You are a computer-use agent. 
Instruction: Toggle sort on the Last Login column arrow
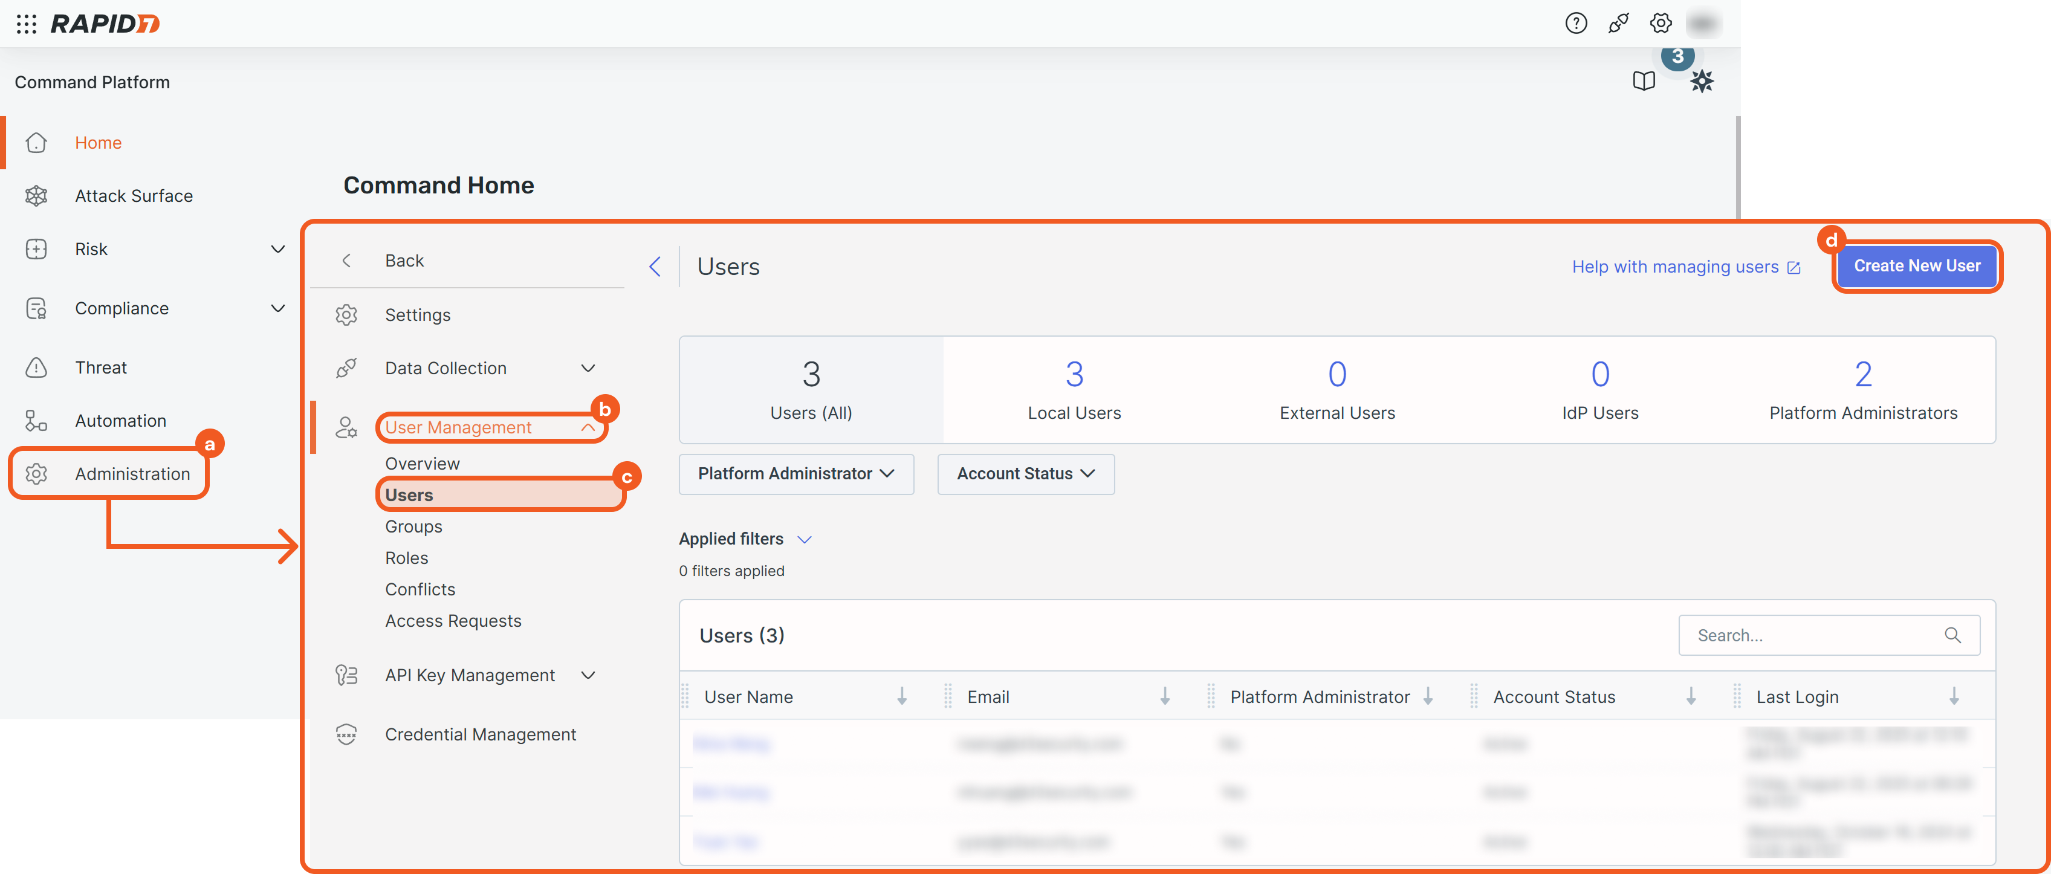1954,696
